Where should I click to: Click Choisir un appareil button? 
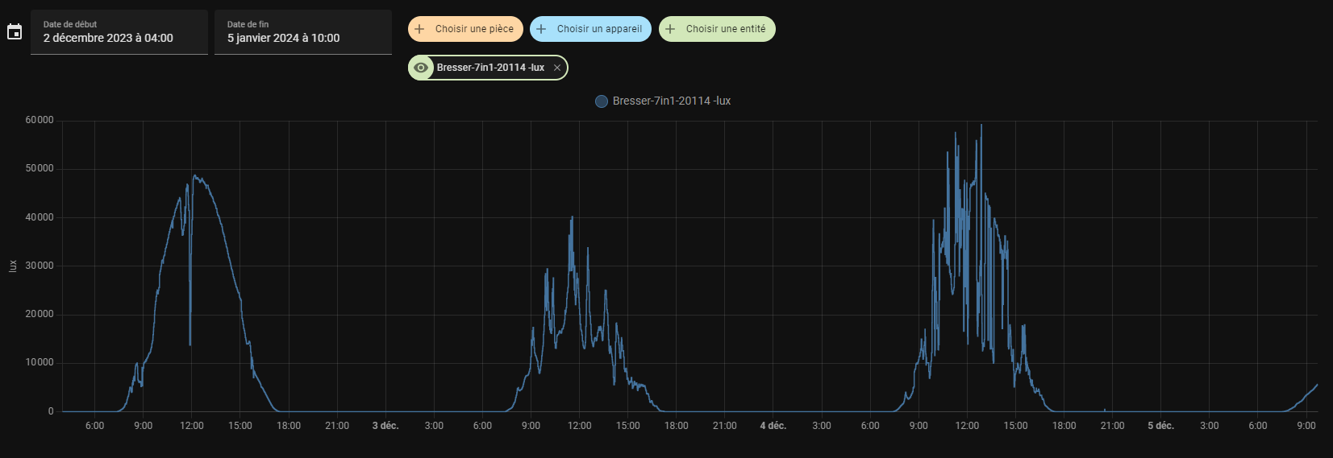(x=590, y=29)
